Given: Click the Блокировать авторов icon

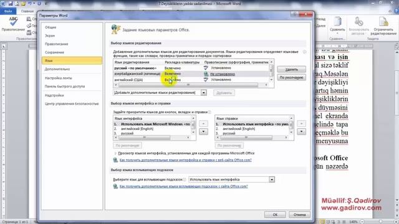Looking at the screenshot, I should (x=359, y=22).
